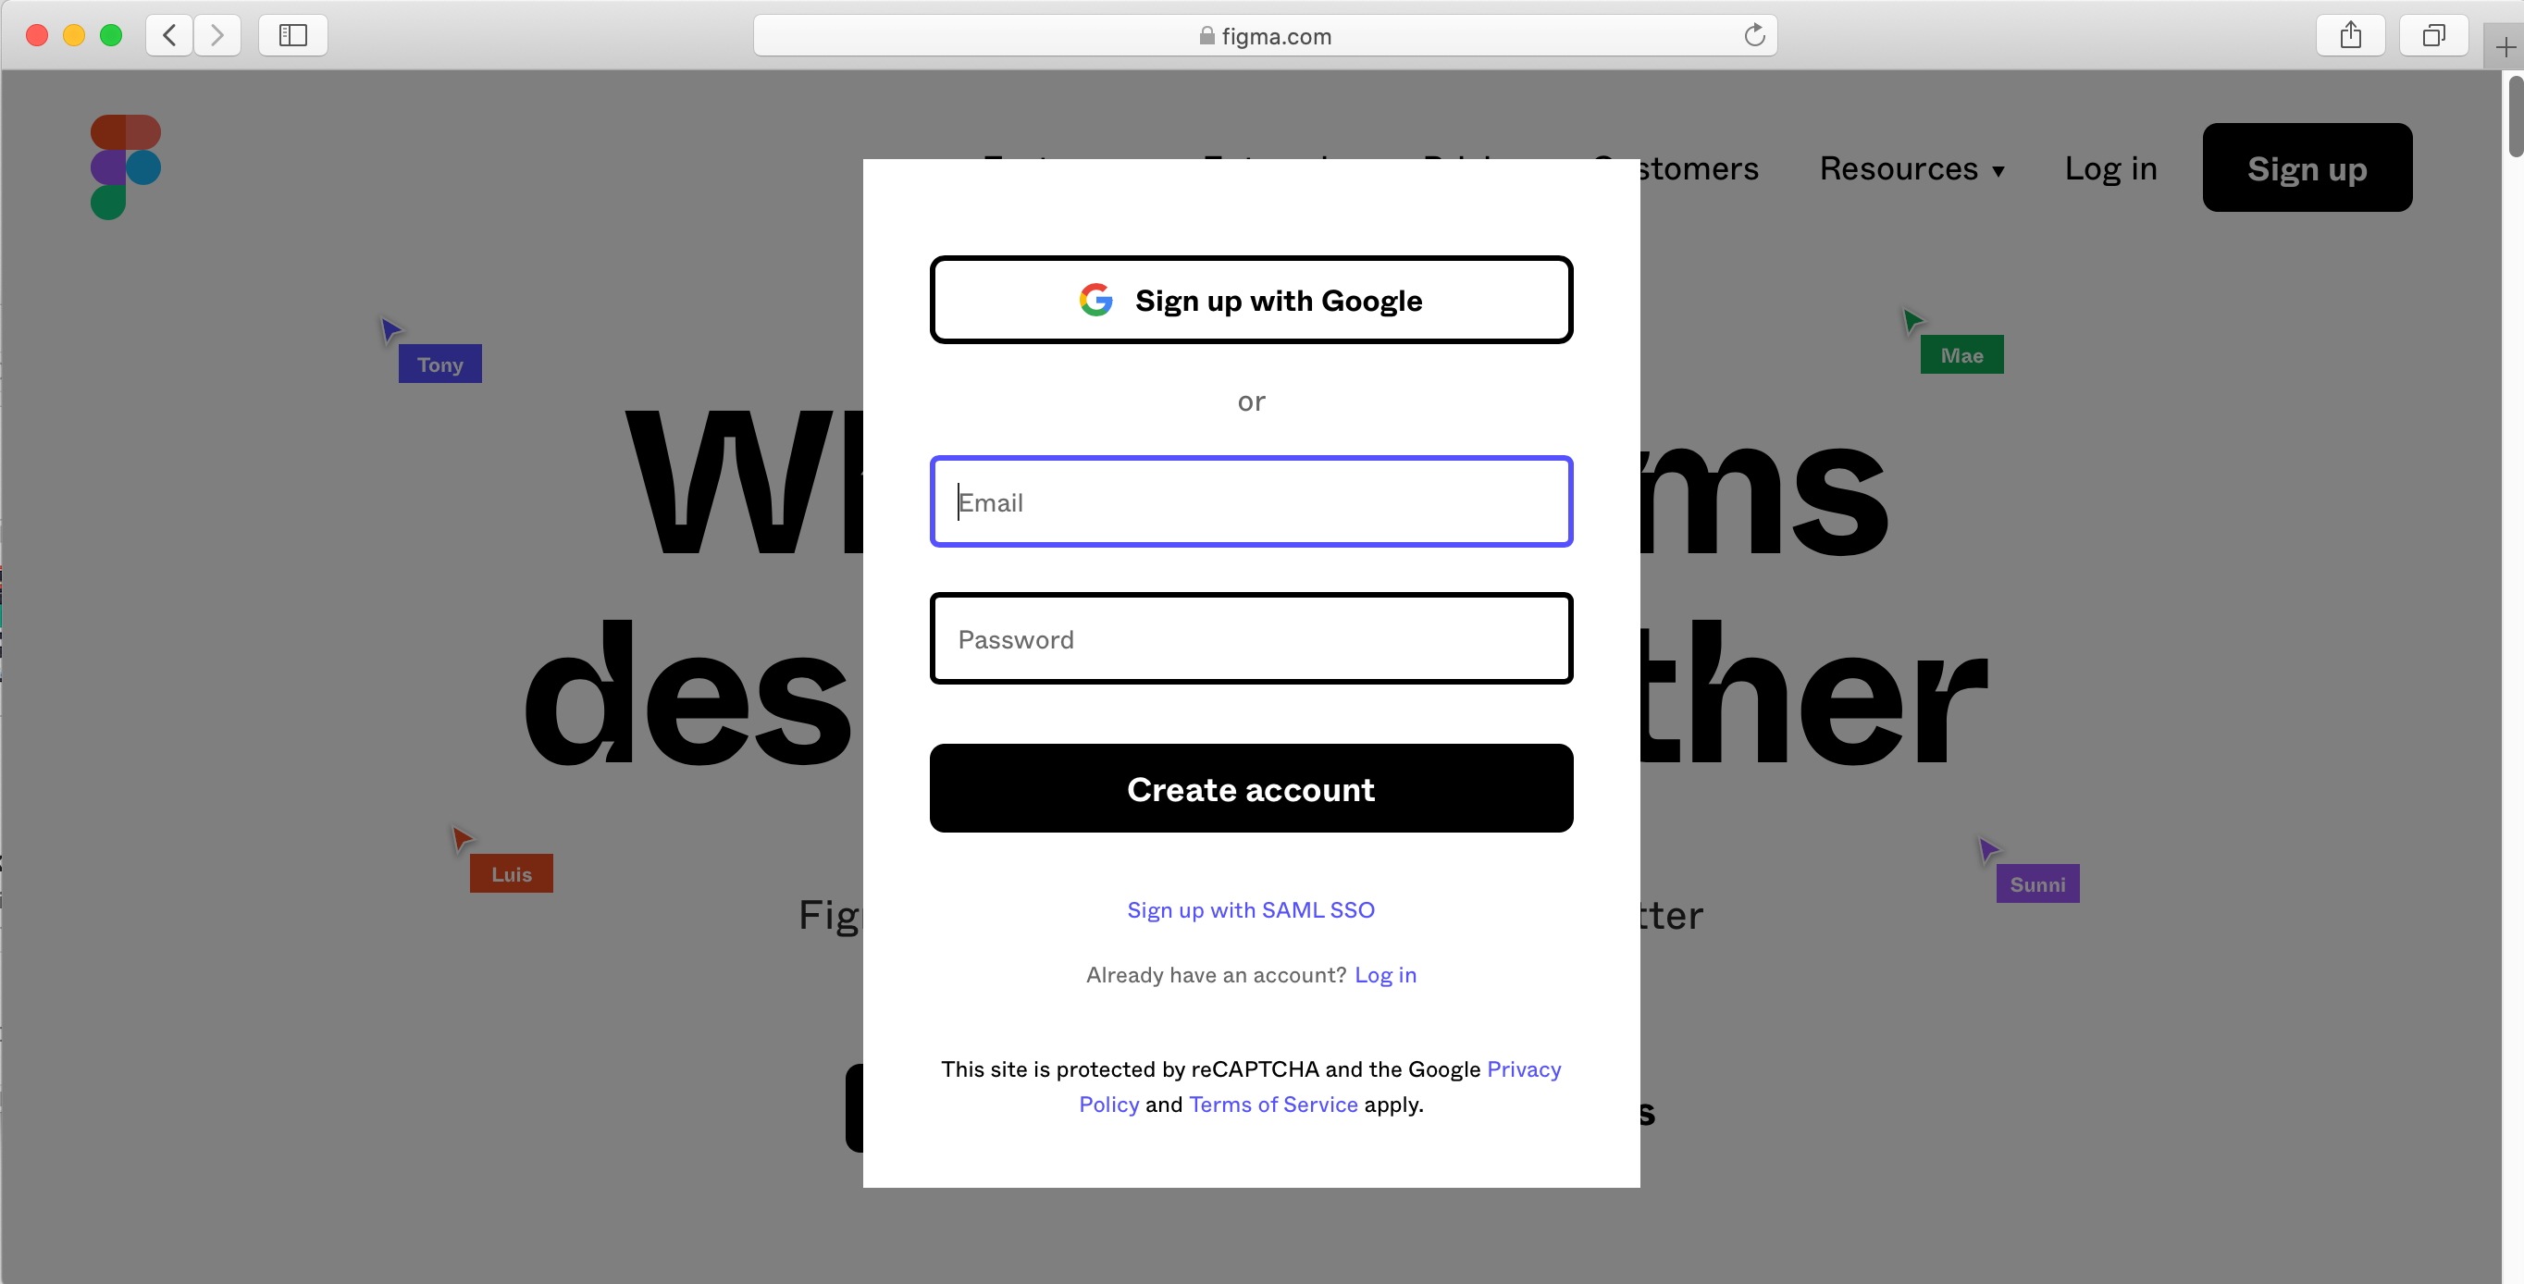Image resolution: width=2524 pixels, height=1284 pixels.
Task: Click the Create account button
Action: click(x=1250, y=789)
